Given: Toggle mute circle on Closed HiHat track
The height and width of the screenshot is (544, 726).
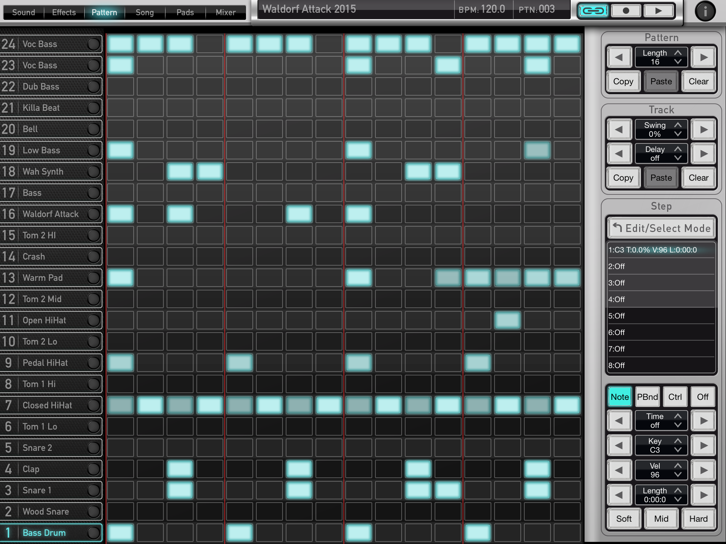Looking at the screenshot, I should [x=94, y=405].
